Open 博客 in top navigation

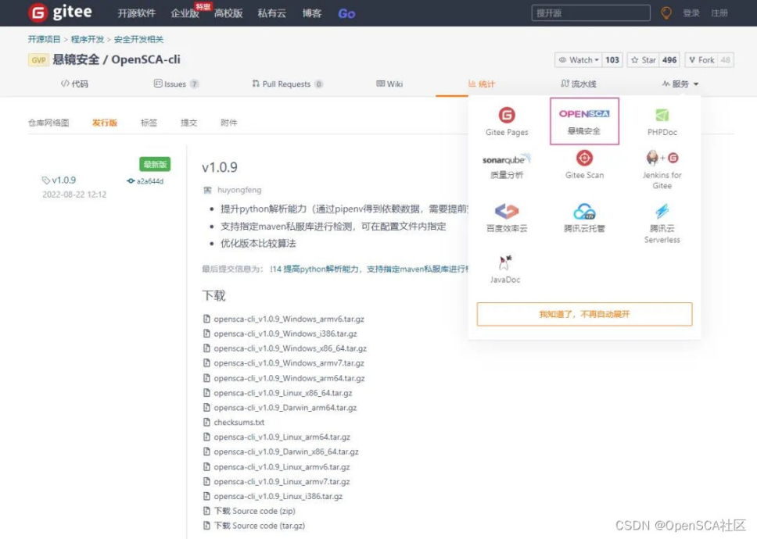tap(312, 13)
